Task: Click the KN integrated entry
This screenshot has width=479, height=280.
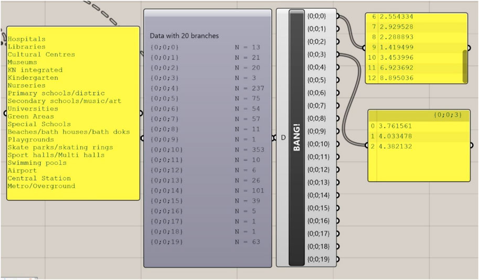Action: (35, 70)
